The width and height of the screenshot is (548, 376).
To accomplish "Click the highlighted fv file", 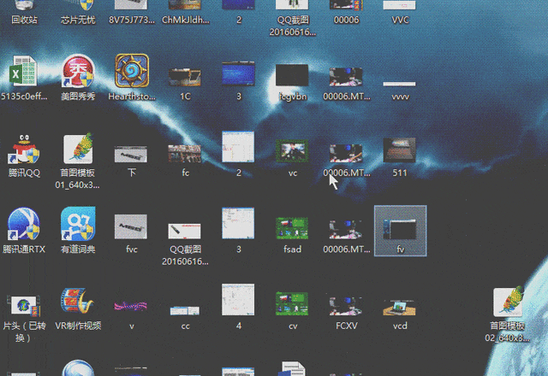I will (x=400, y=231).
